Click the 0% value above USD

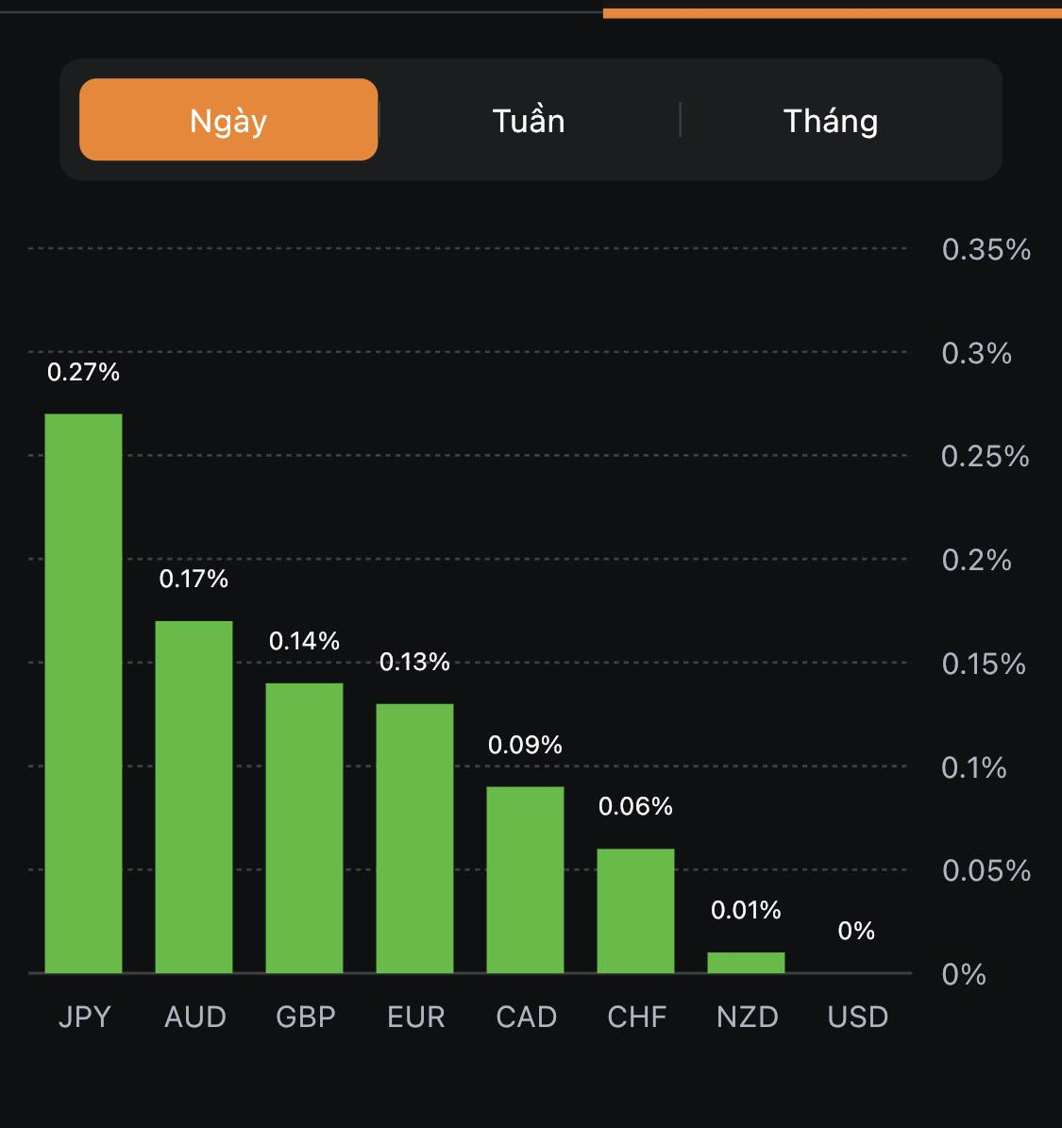coord(856,931)
